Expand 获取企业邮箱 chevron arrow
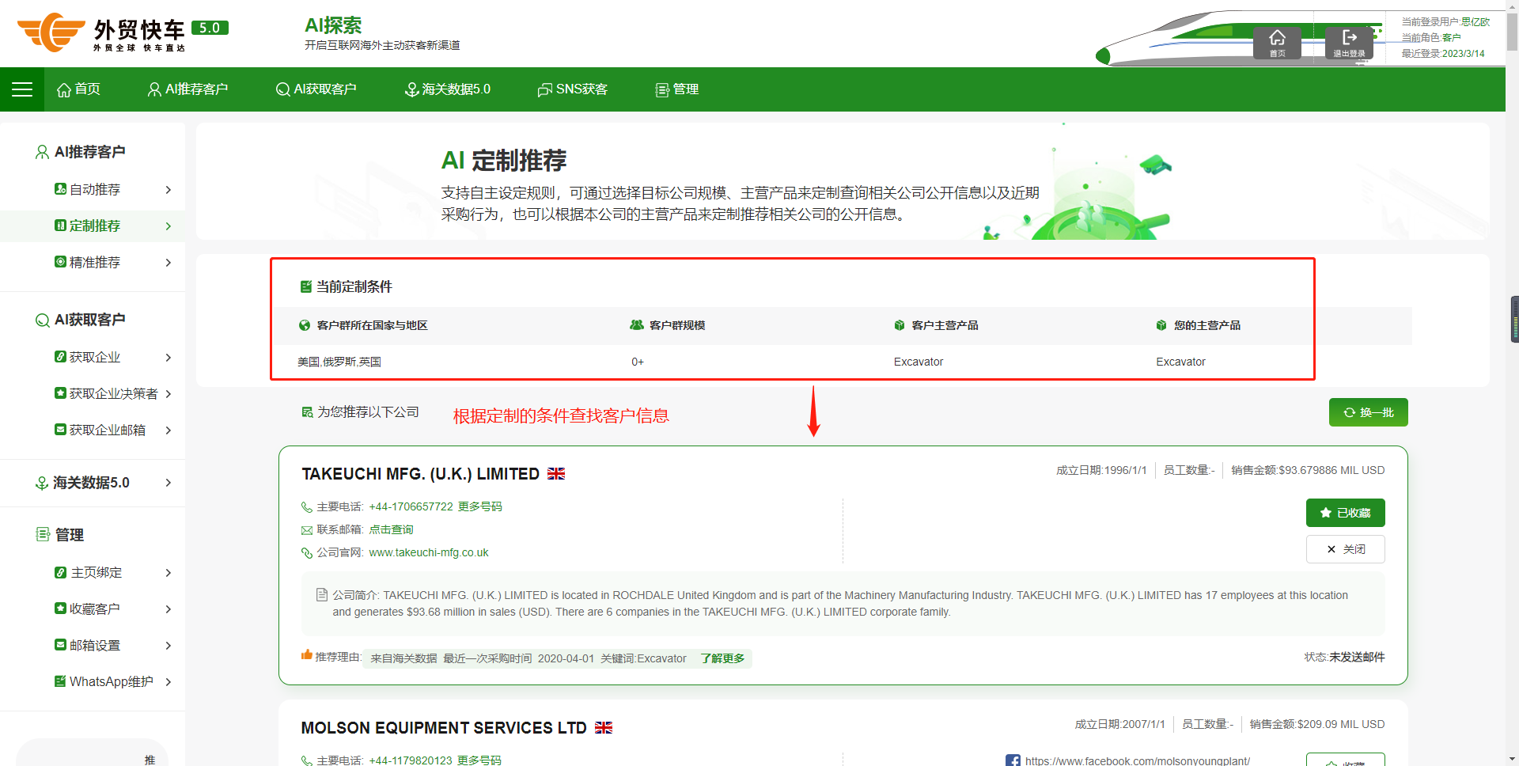The height and width of the screenshot is (766, 1519). click(169, 430)
